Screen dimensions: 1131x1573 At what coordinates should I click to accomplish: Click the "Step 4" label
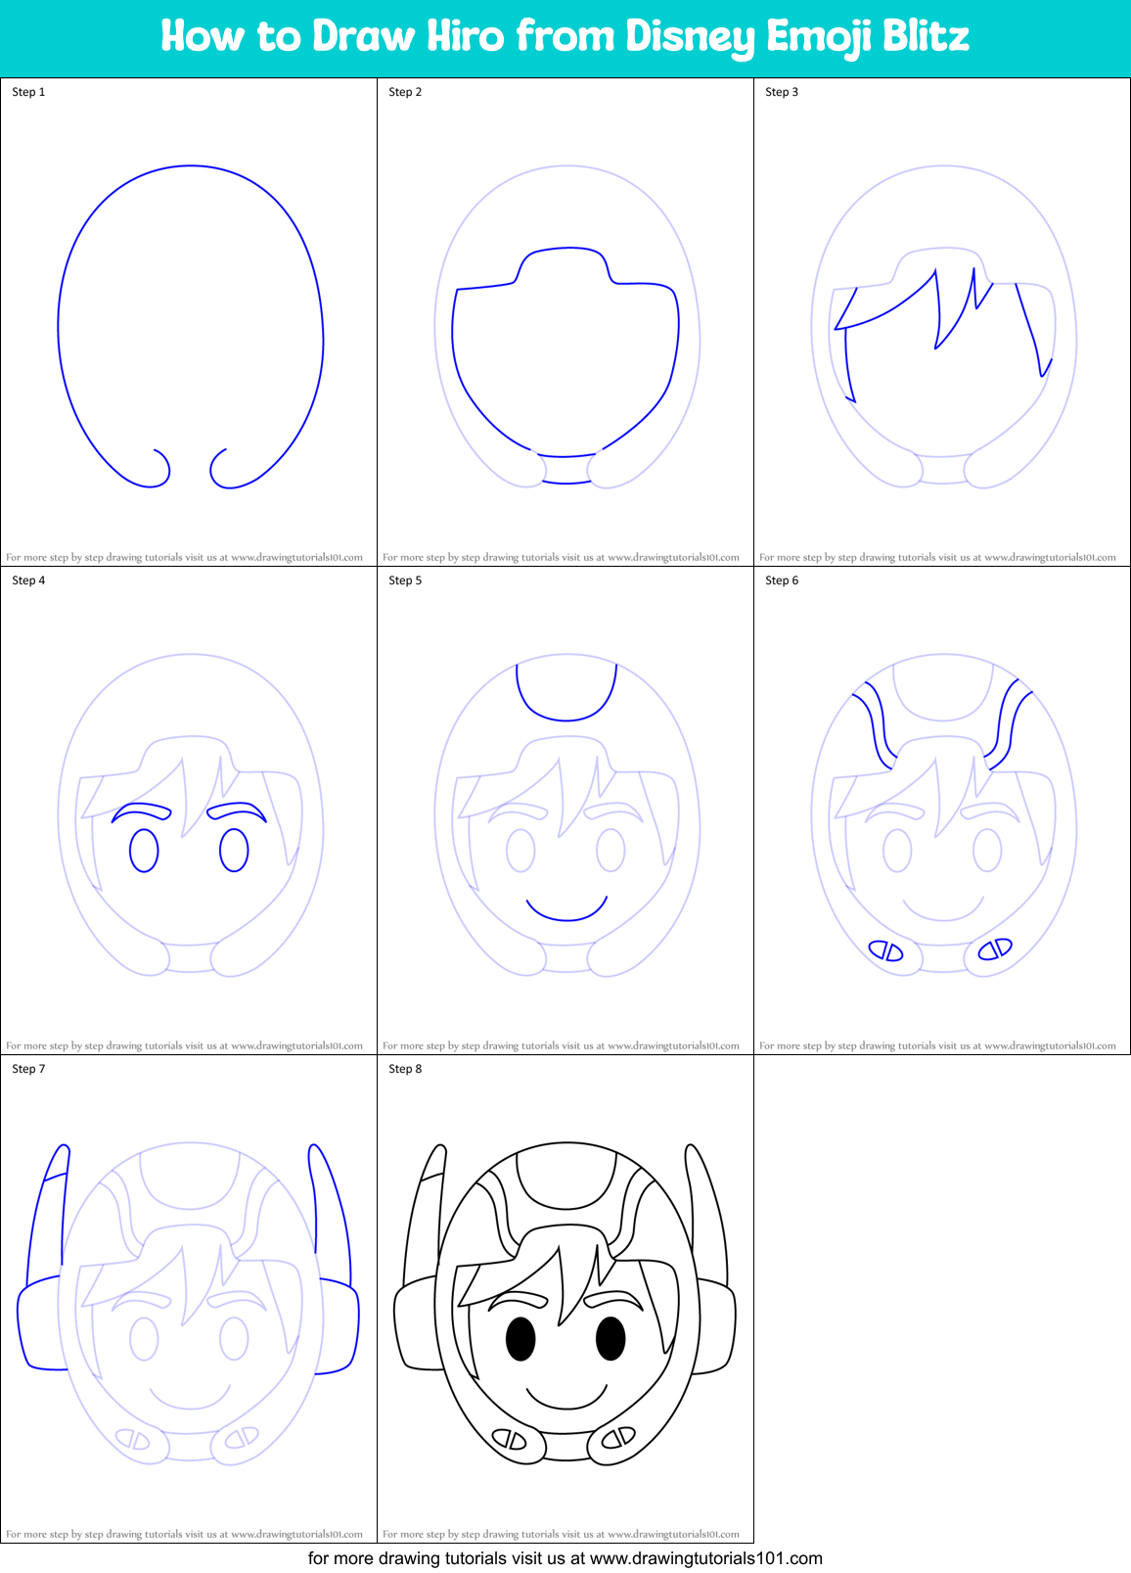pyautogui.click(x=28, y=580)
